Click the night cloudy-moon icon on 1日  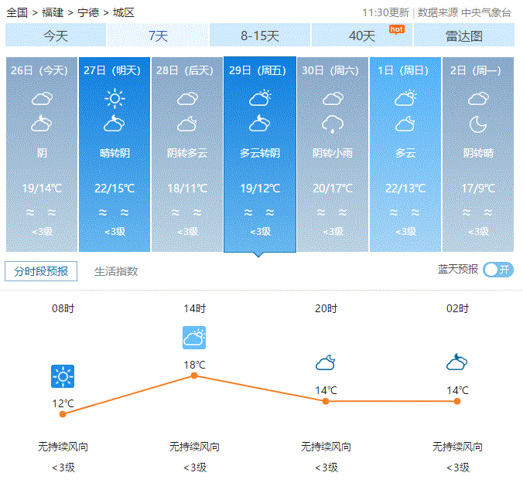pyautogui.click(x=405, y=124)
